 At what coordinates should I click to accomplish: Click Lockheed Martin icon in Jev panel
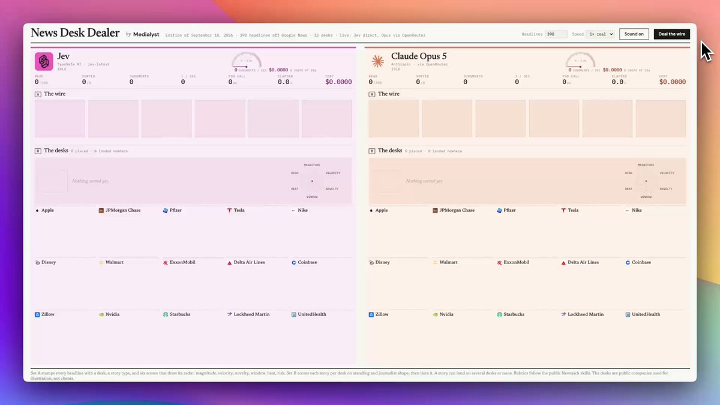230,314
